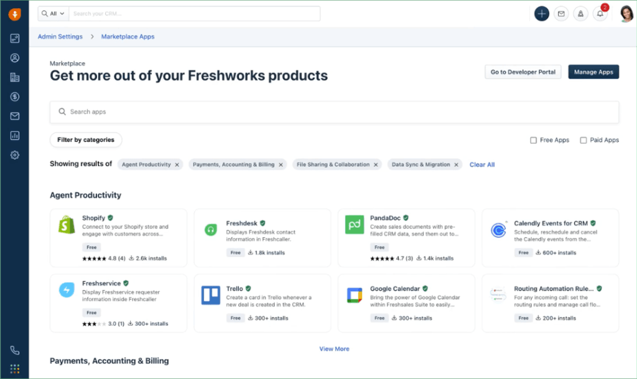Click the Payments, Accounting & Billing heading

tap(109, 361)
